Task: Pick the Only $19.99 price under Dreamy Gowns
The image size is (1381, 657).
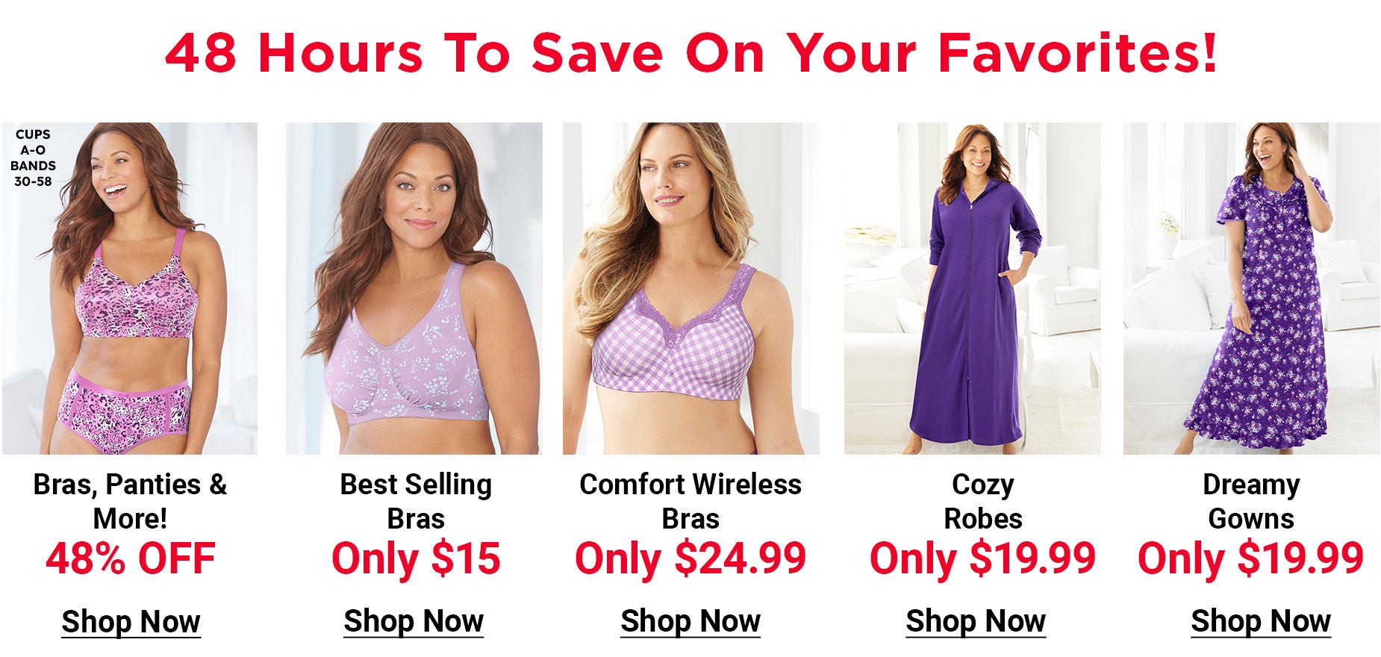Action: tap(1251, 558)
